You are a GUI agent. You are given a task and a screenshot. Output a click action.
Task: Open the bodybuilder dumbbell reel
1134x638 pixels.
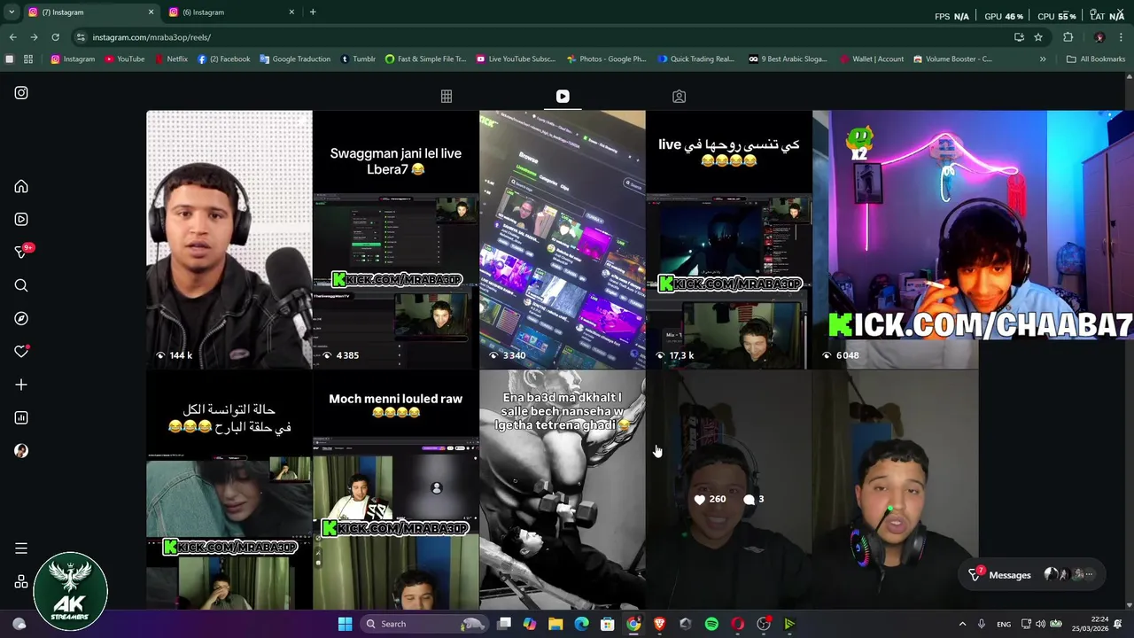[x=563, y=490]
